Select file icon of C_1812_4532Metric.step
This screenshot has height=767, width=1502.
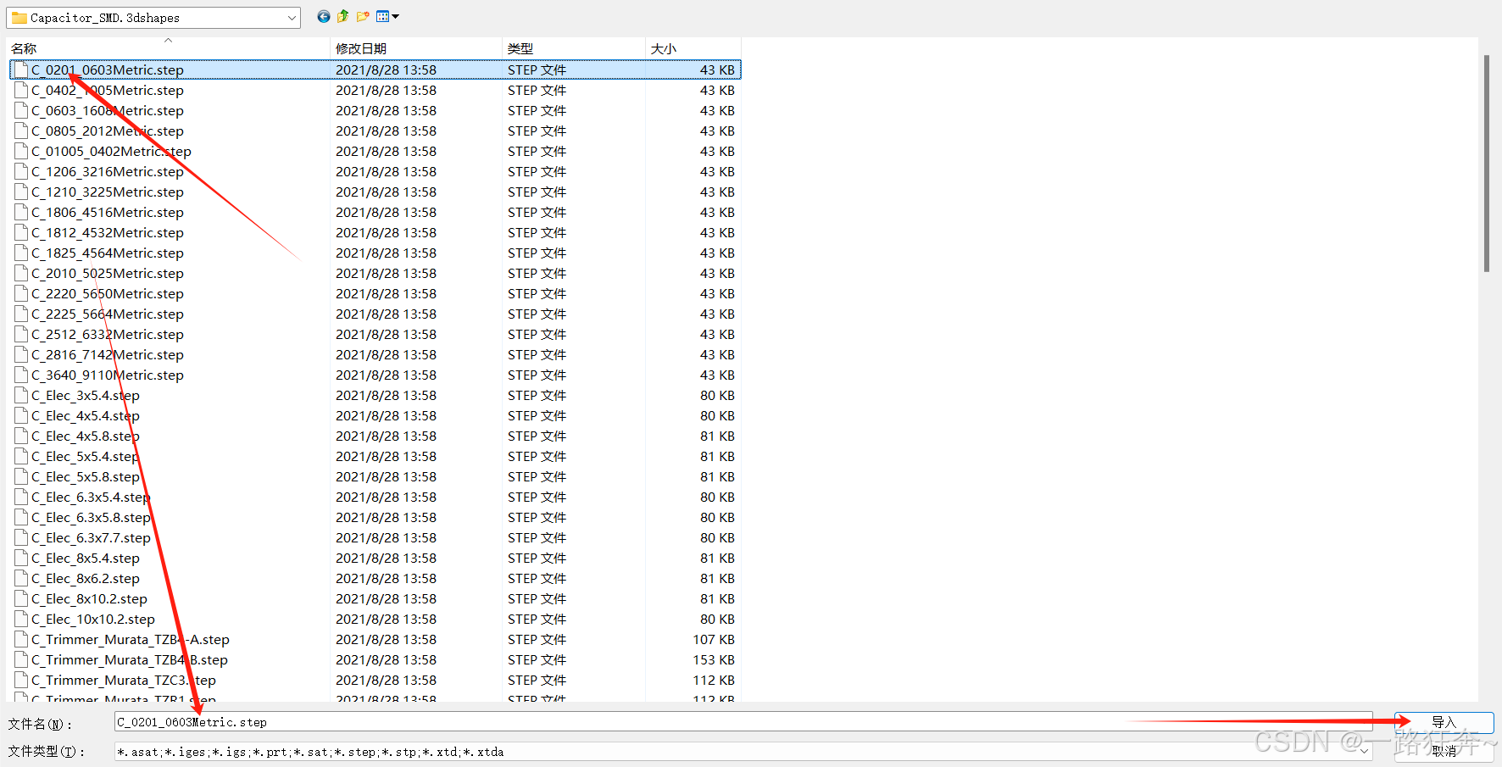(x=21, y=232)
